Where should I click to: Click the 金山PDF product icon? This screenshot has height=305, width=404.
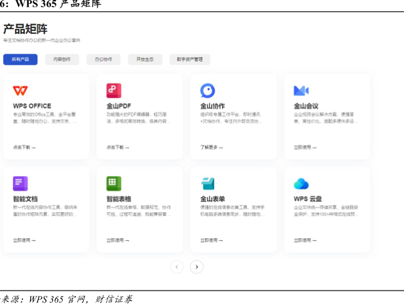coord(114,90)
